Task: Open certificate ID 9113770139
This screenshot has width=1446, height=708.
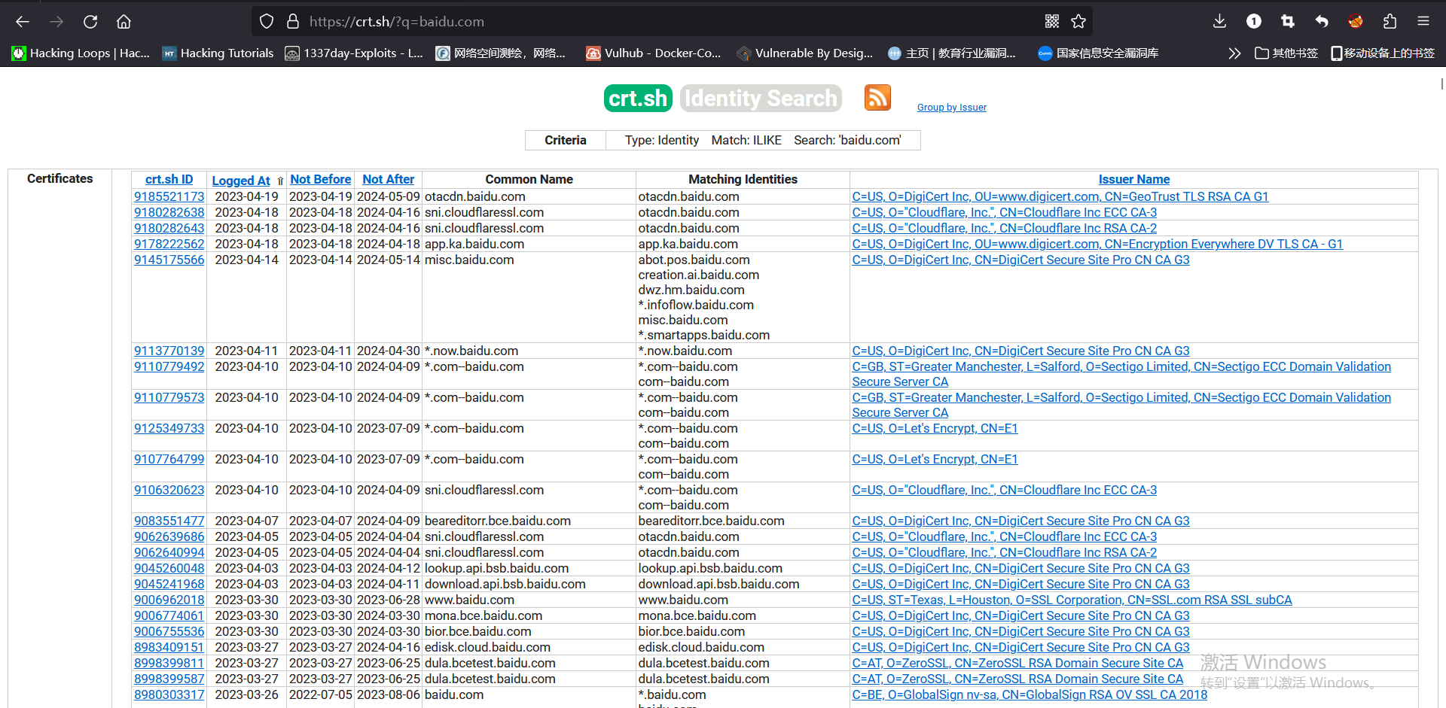Action: point(169,351)
